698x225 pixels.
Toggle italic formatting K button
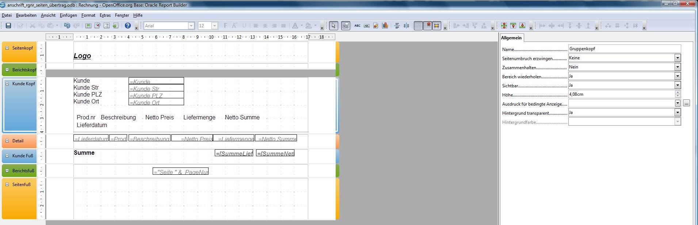coord(234,25)
